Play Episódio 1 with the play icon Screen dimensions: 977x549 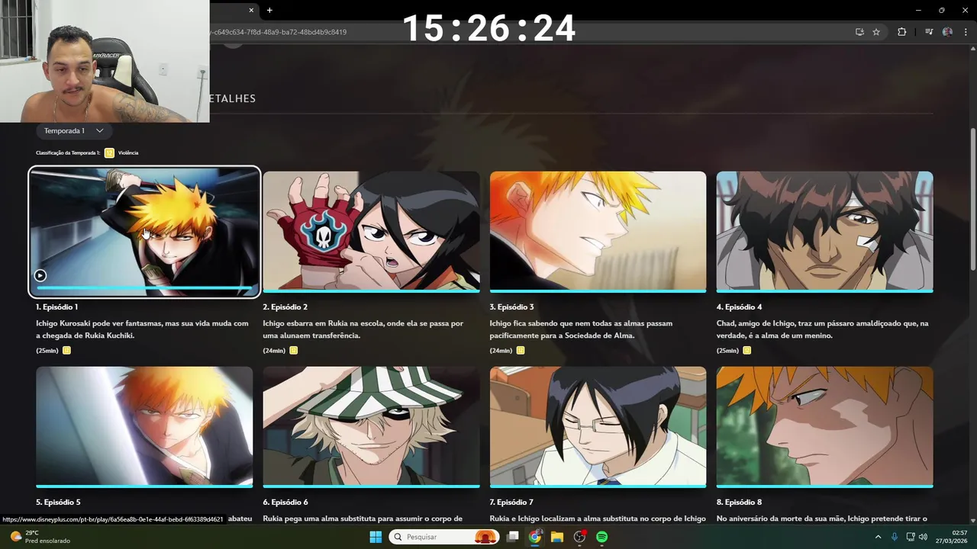40,275
